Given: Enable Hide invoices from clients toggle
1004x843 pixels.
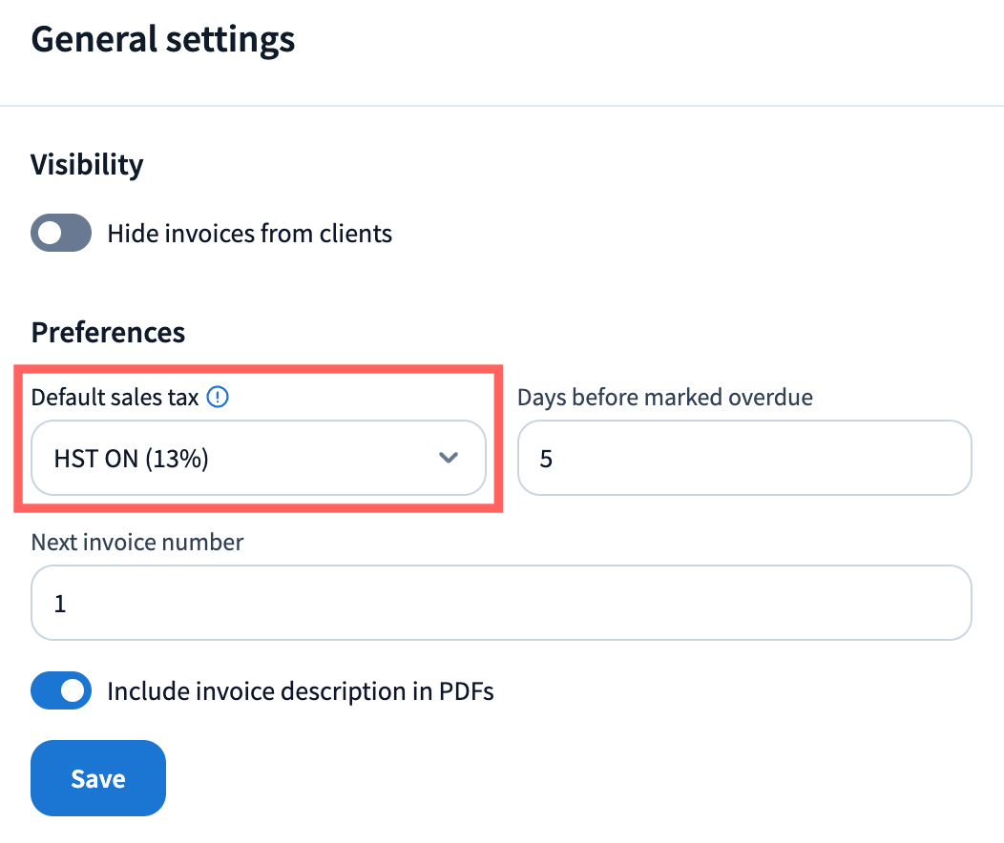Looking at the screenshot, I should point(61,234).
